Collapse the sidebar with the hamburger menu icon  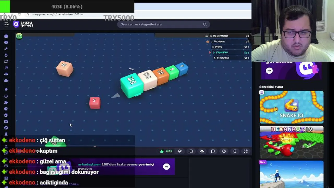7,24
